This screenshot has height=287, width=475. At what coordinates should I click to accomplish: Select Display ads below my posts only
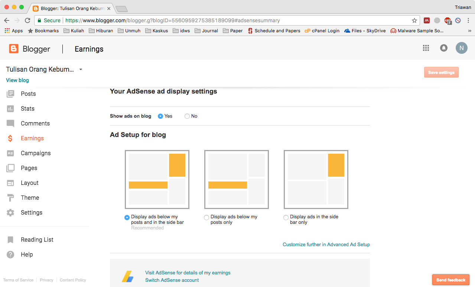206,218
